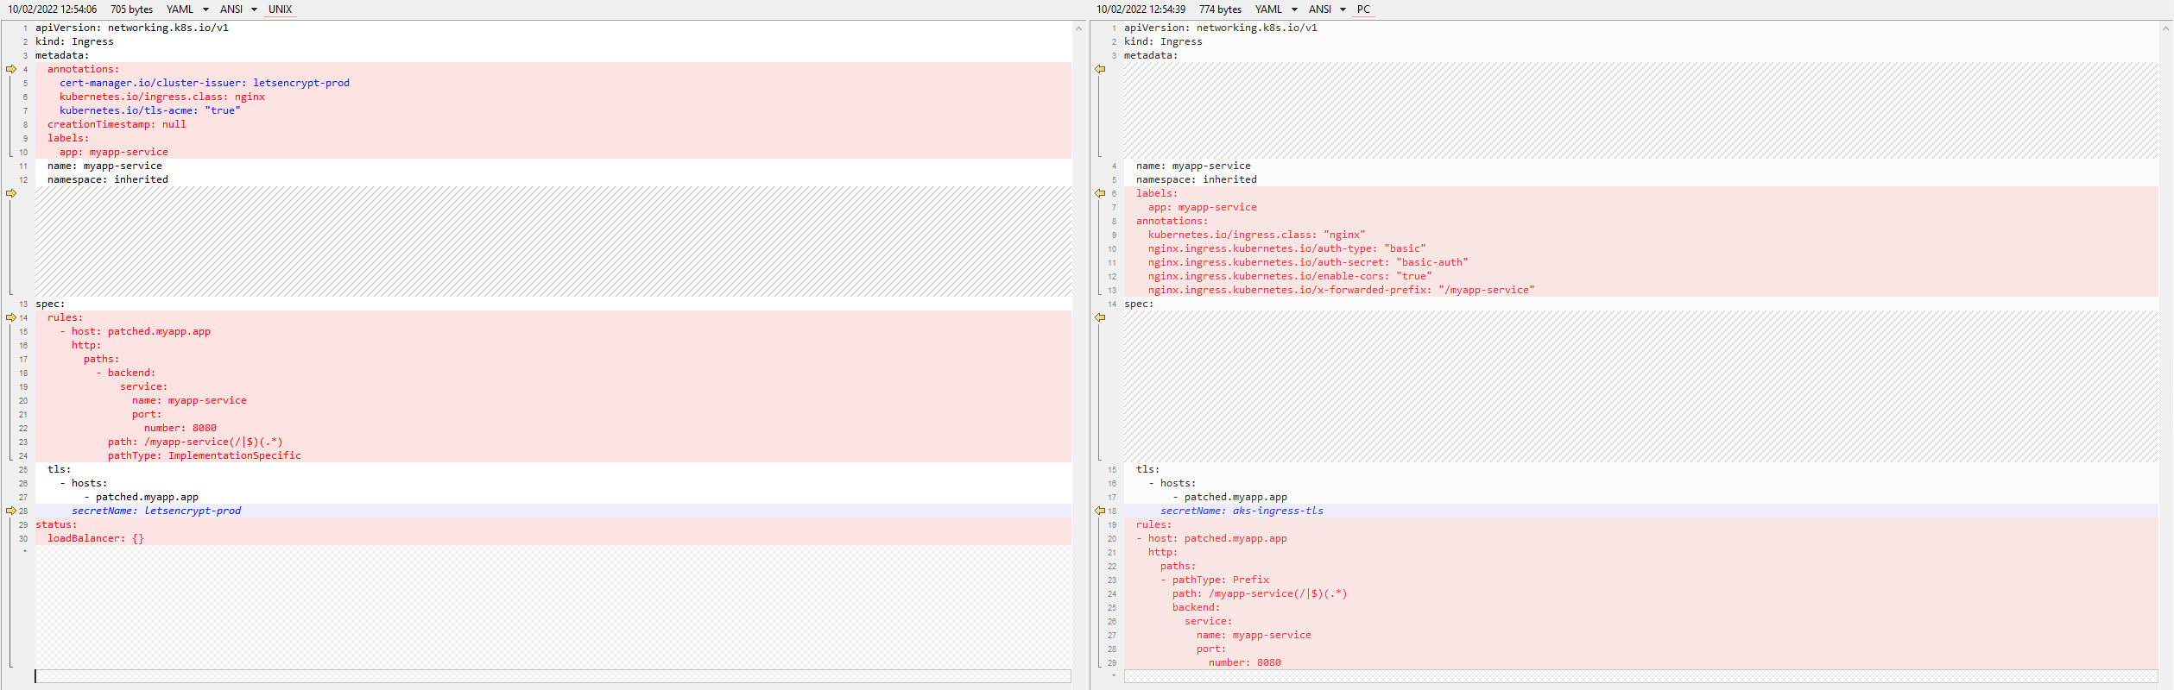Screen dimensions: 2174x690
Task: Click right pane 'rules:' line 19
Action: (x=1154, y=524)
